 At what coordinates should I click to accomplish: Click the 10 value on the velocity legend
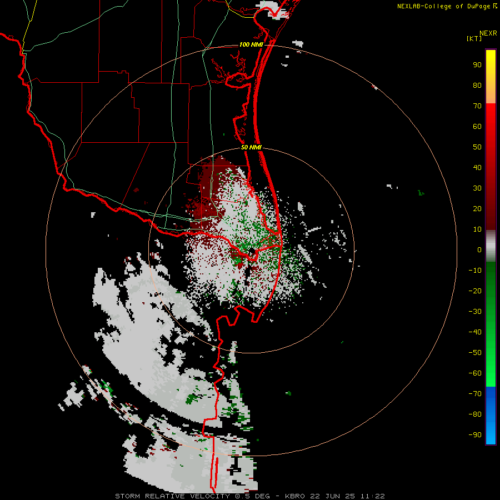[477, 229]
